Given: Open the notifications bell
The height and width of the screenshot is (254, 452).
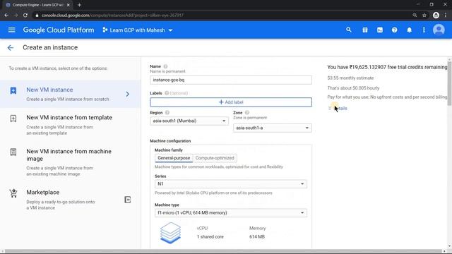Looking at the screenshot, I should click(x=410, y=30).
